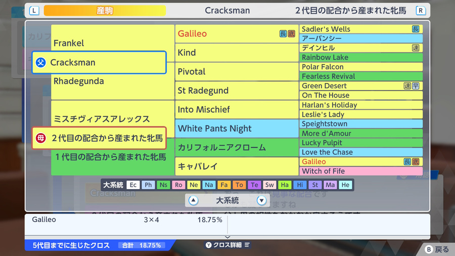Click Rhadegunda in the pedigree
The height and width of the screenshot is (256, 455).
point(79,81)
